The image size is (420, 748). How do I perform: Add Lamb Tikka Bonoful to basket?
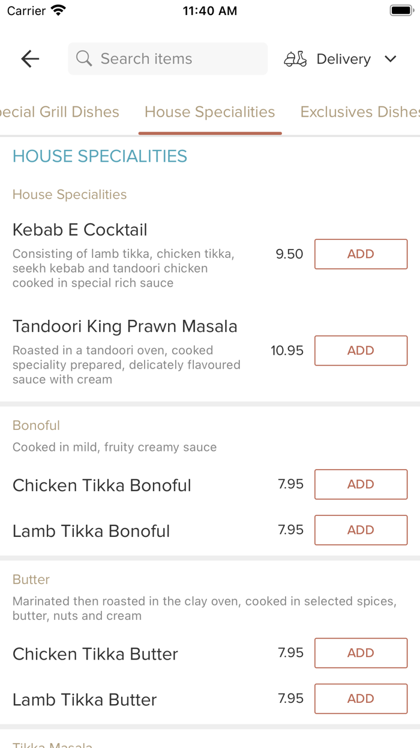coord(361,530)
